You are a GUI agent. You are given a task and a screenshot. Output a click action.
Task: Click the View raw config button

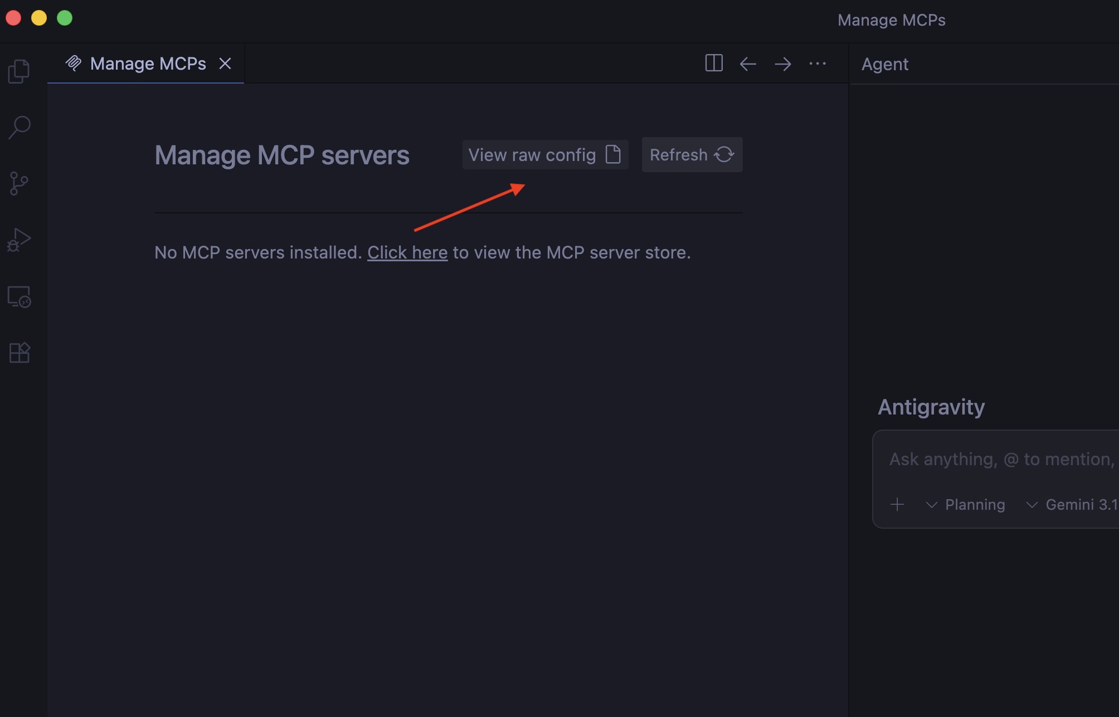(x=545, y=155)
